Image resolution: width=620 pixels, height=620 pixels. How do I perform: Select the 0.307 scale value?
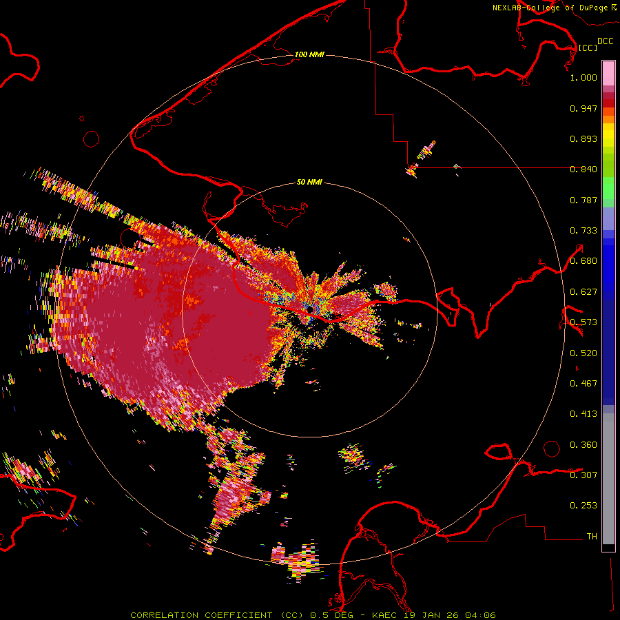[x=583, y=475]
